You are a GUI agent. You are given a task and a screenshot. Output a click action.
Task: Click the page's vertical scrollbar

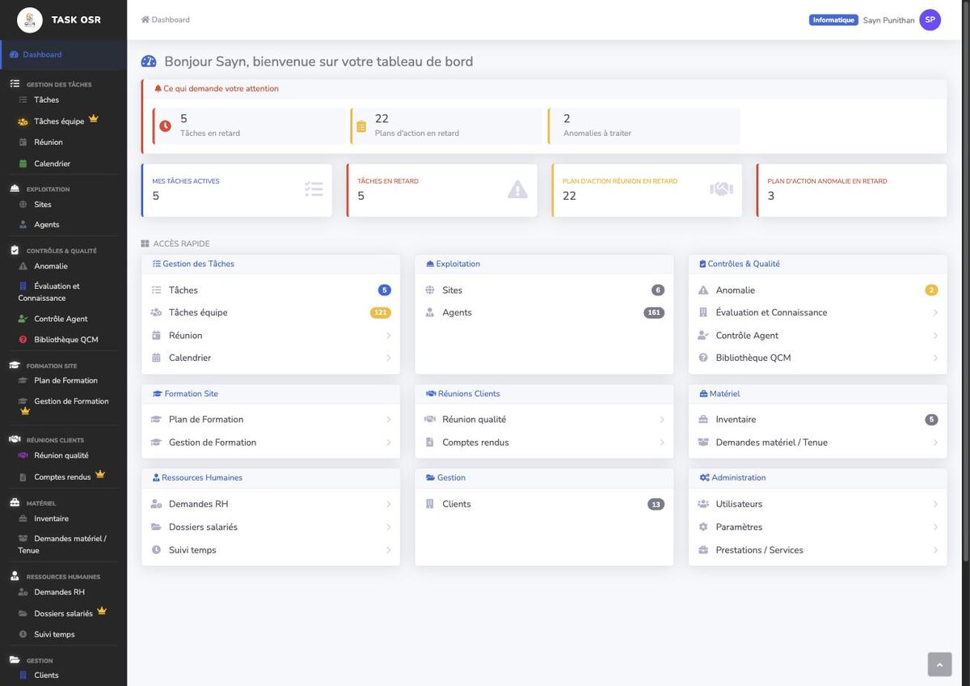pyautogui.click(x=965, y=283)
